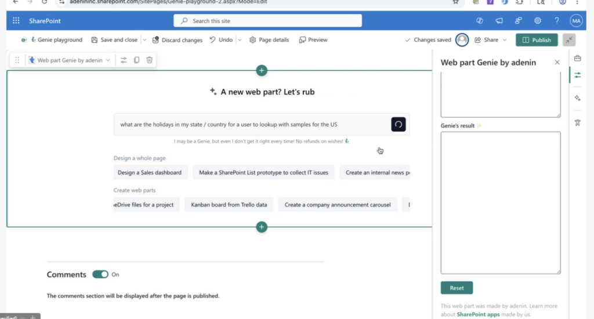Screen dimensions: 594x319
Task: Expand the Undo dropdown arrow
Action: point(240,40)
